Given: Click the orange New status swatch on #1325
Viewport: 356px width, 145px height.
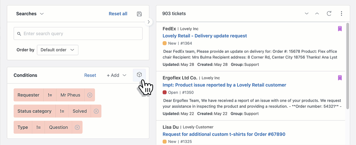Looking at the screenshot, I should pos(165,142).
